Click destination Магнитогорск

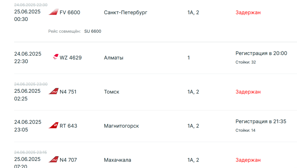[x=121, y=126]
